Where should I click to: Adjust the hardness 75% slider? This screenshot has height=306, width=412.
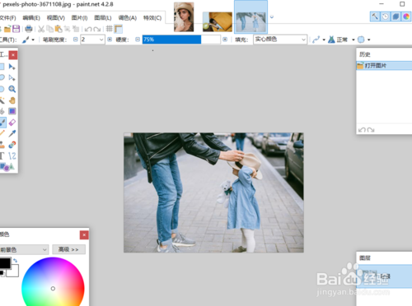click(181, 39)
